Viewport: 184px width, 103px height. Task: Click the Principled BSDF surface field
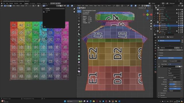175,61
